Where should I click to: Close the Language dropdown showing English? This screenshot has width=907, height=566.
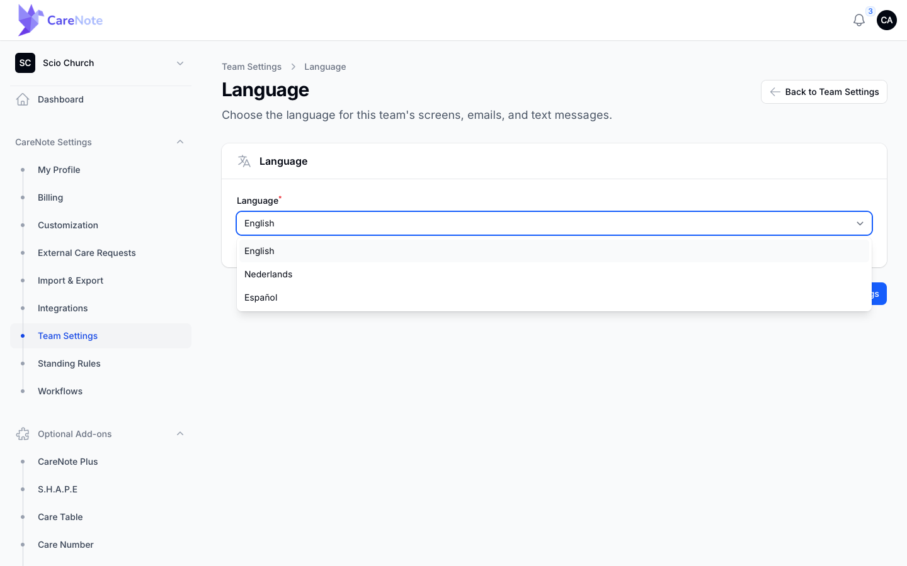pyautogui.click(x=554, y=223)
